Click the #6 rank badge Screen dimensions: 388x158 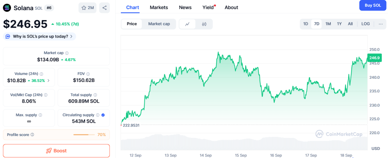49,8
